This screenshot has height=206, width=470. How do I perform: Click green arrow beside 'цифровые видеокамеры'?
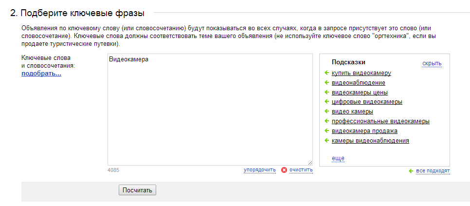327,102
